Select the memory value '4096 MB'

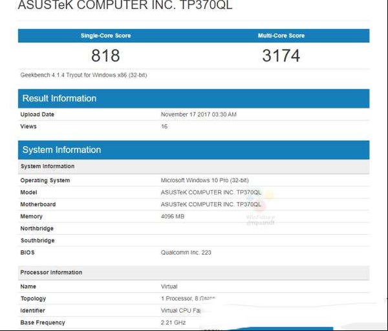[173, 216]
